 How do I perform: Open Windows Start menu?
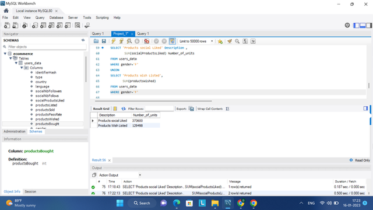(120, 203)
